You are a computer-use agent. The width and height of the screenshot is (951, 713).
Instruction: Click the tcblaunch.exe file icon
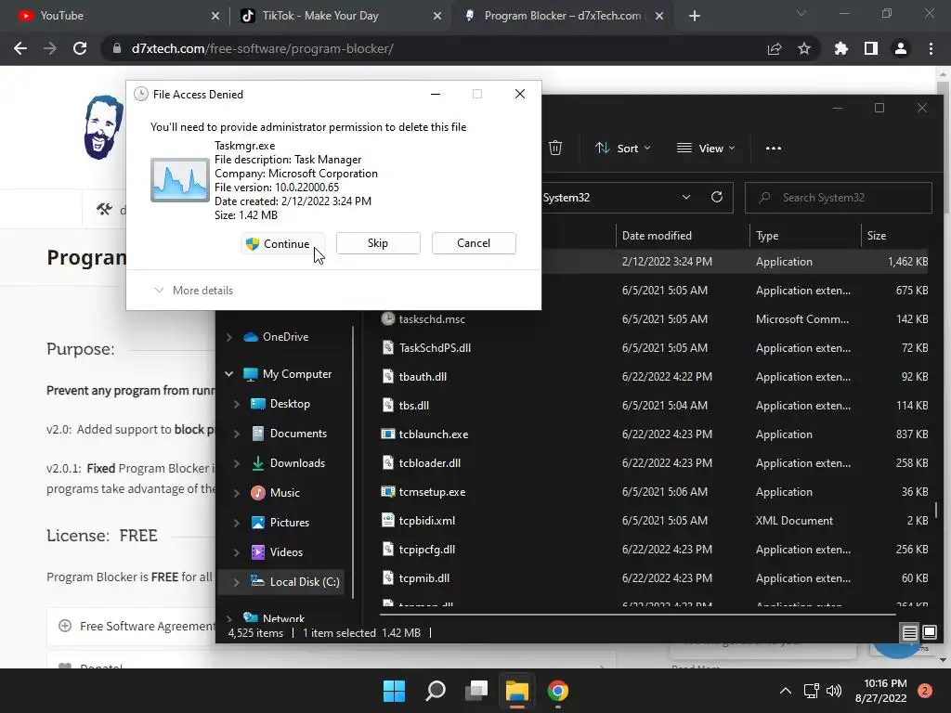[x=387, y=434]
